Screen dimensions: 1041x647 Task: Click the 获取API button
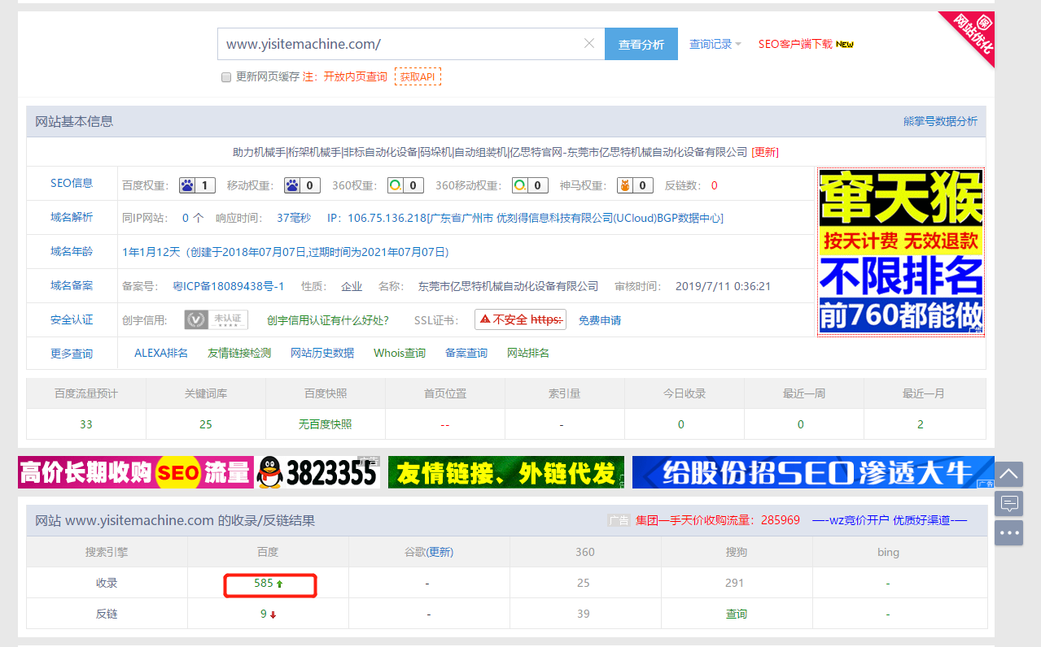coord(418,76)
